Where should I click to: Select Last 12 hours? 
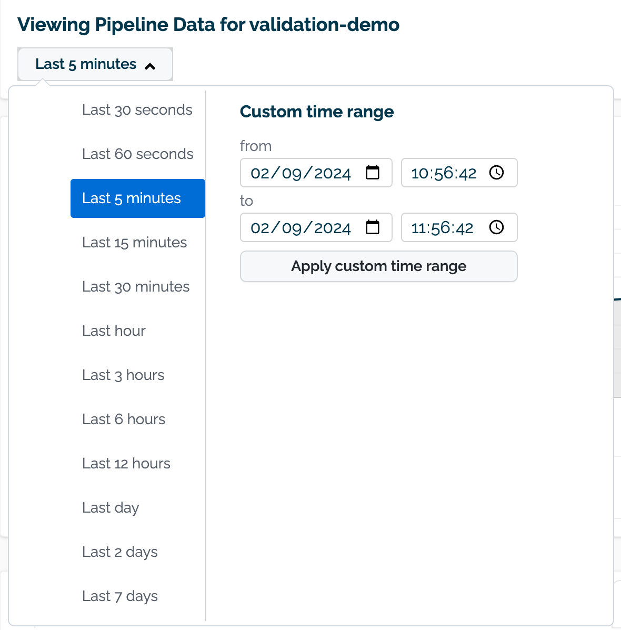126,464
